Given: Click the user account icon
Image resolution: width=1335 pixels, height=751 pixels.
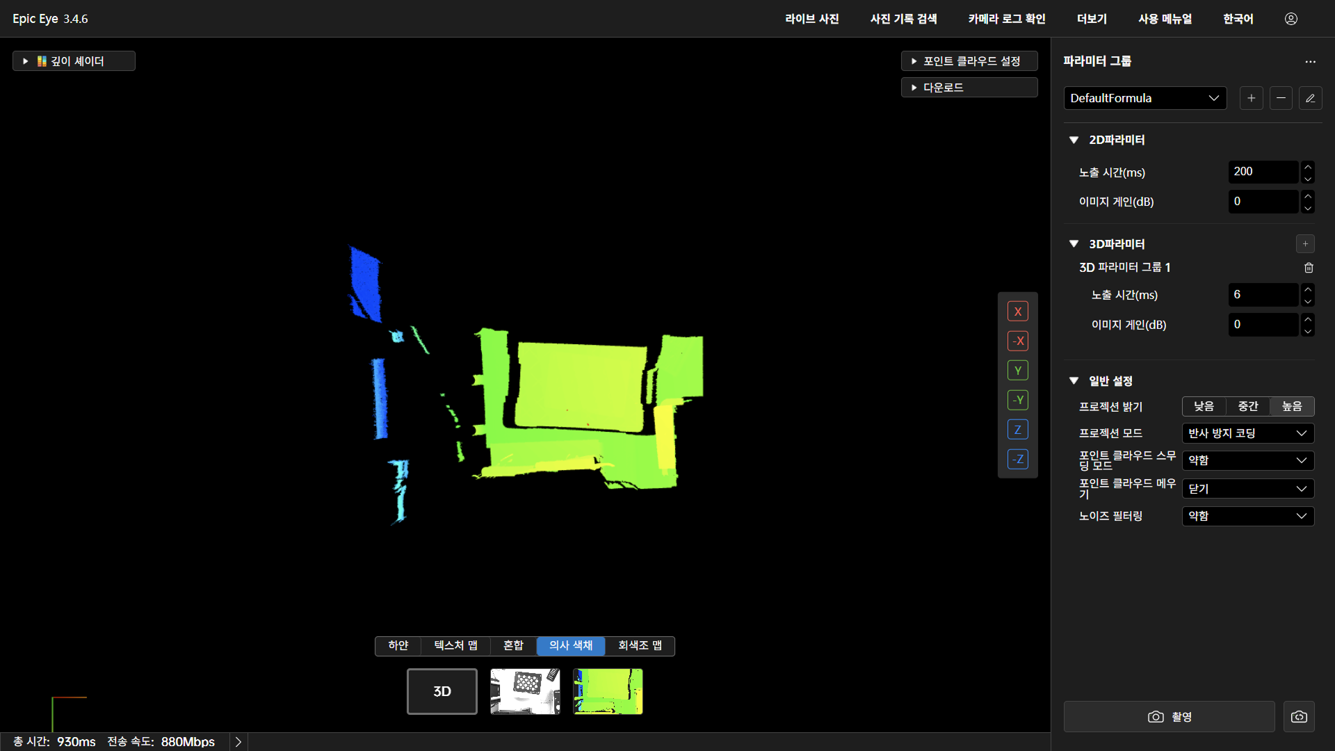Looking at the screenshot, I should 1290,19.
